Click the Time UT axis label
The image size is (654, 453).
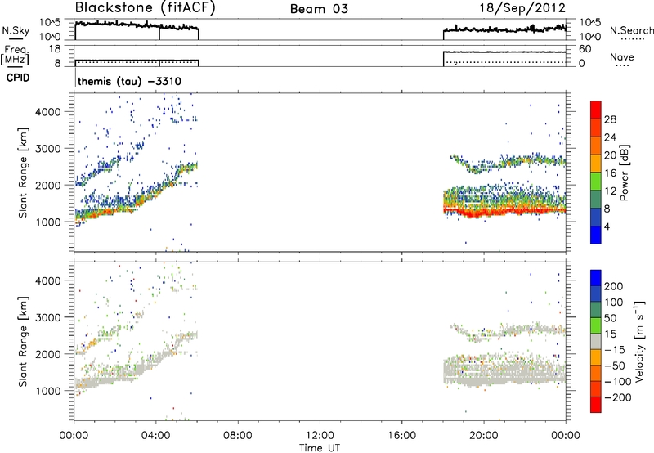click(320, 448)
